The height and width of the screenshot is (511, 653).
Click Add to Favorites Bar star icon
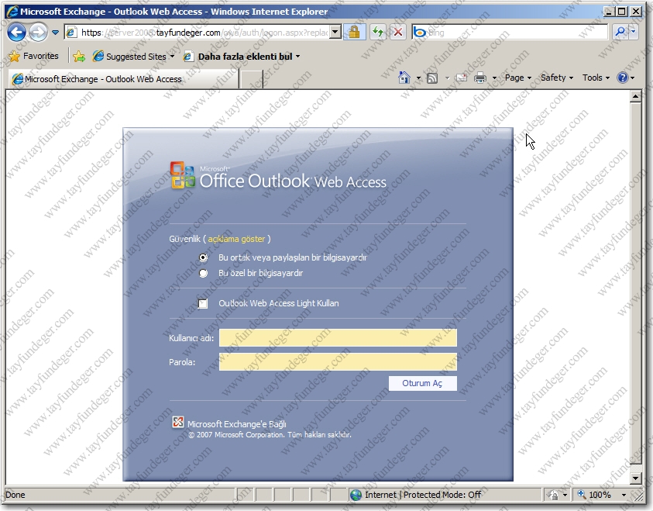point(79,57)
